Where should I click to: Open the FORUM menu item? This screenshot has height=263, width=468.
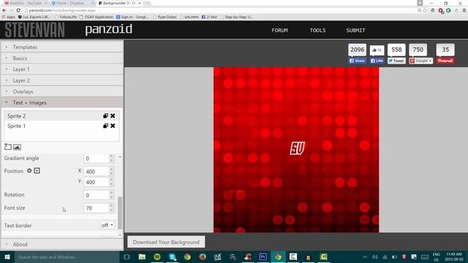coord(279,31)
